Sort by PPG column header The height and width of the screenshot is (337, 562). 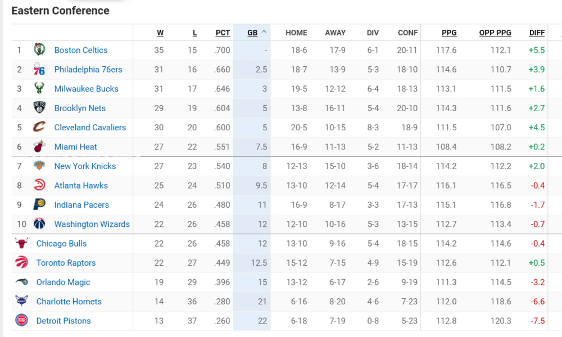coord(449,33)
